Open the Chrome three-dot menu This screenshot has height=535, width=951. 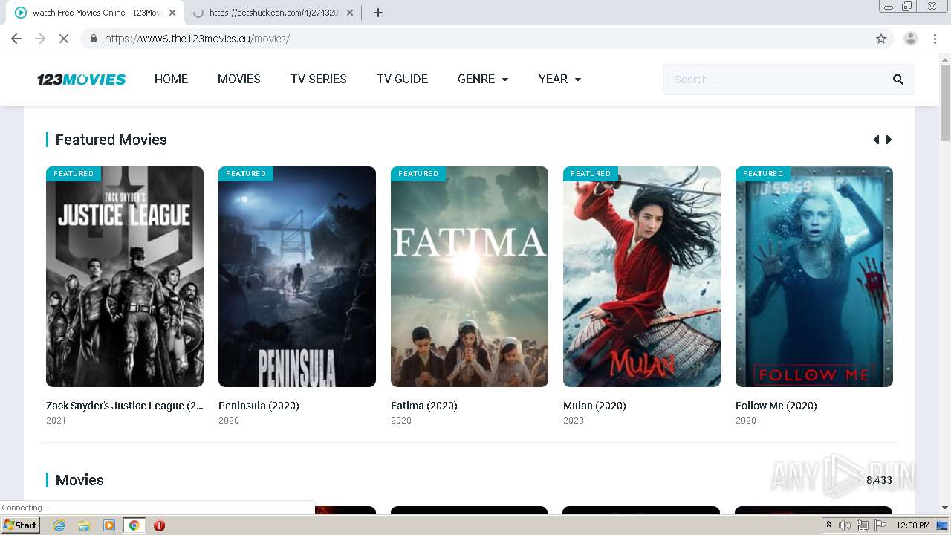[935, 39]
